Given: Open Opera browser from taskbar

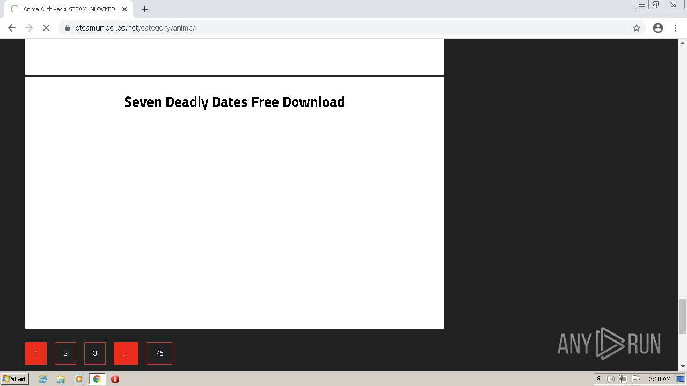Looking at the screenshot, I should [x=115, y=379].
